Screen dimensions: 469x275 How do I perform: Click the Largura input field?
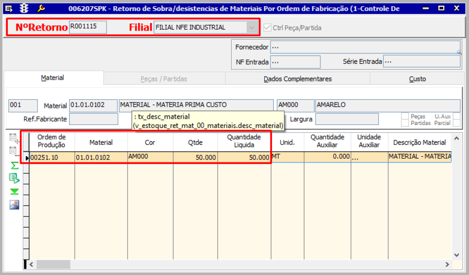pyautogui.click(x=347, y=119)
